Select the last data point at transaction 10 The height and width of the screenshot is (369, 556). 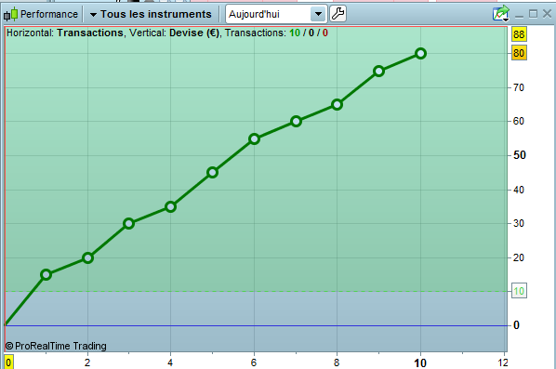click(x=420, y=54)
